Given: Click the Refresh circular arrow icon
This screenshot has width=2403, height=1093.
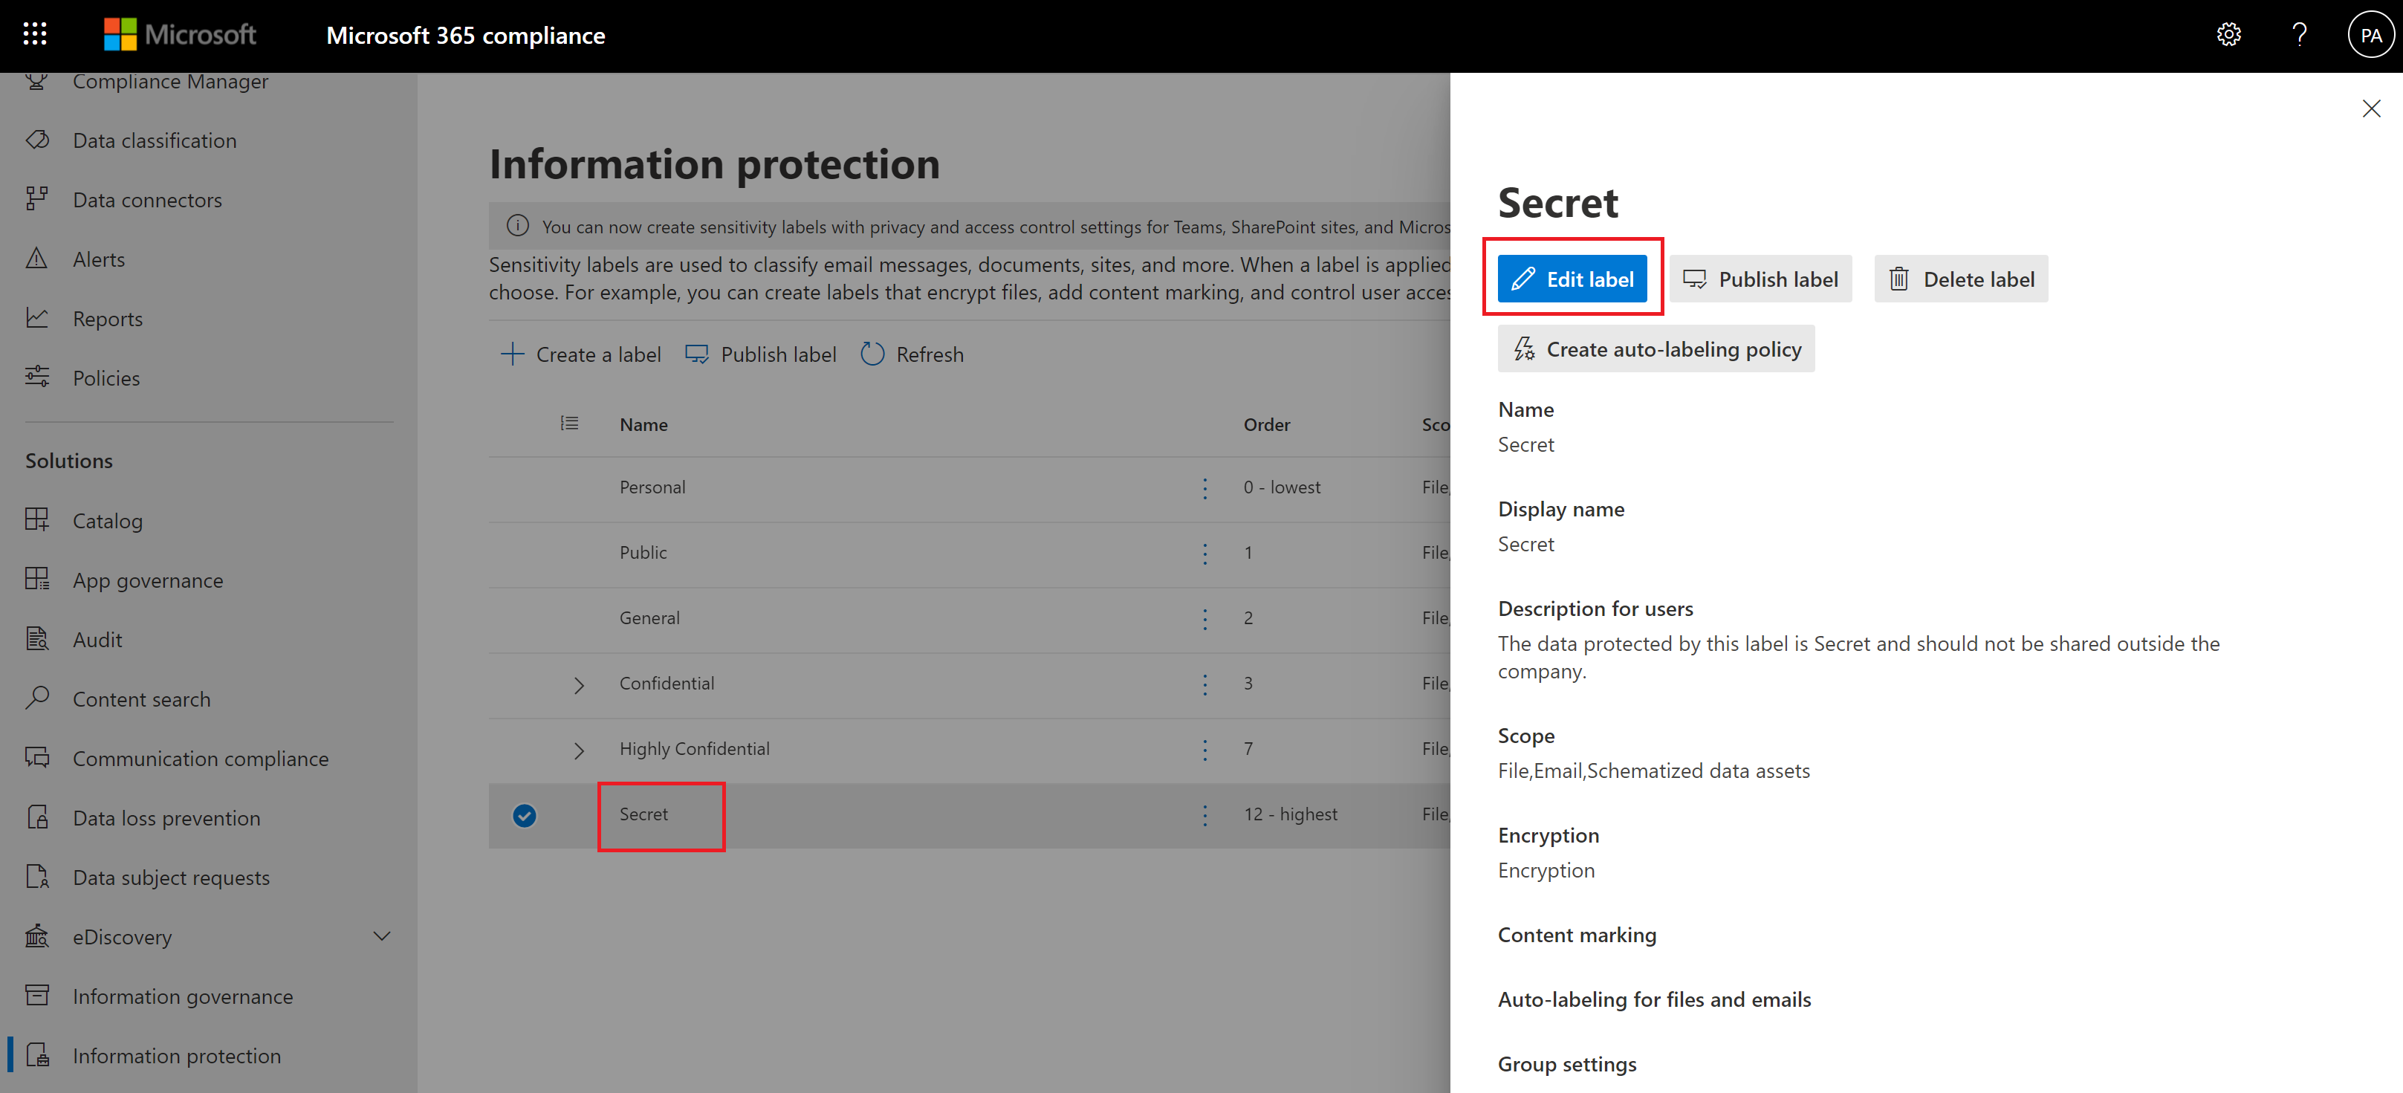Looking at the screenshot, I should [x=872, y=354].
